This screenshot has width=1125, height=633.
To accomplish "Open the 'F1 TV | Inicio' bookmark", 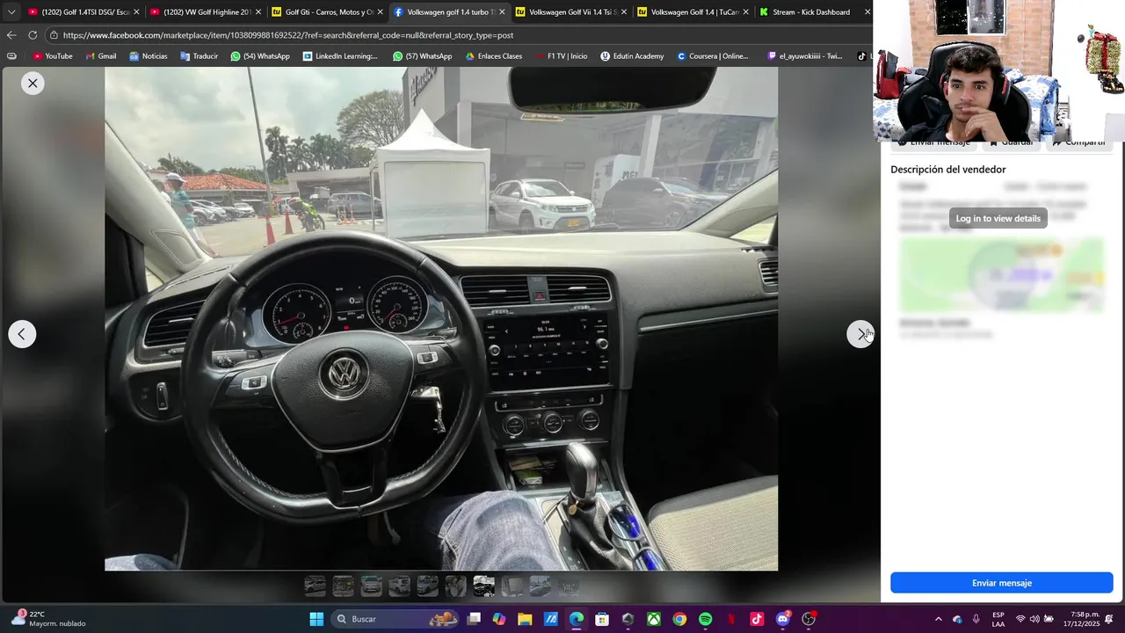I will (561, 56).
